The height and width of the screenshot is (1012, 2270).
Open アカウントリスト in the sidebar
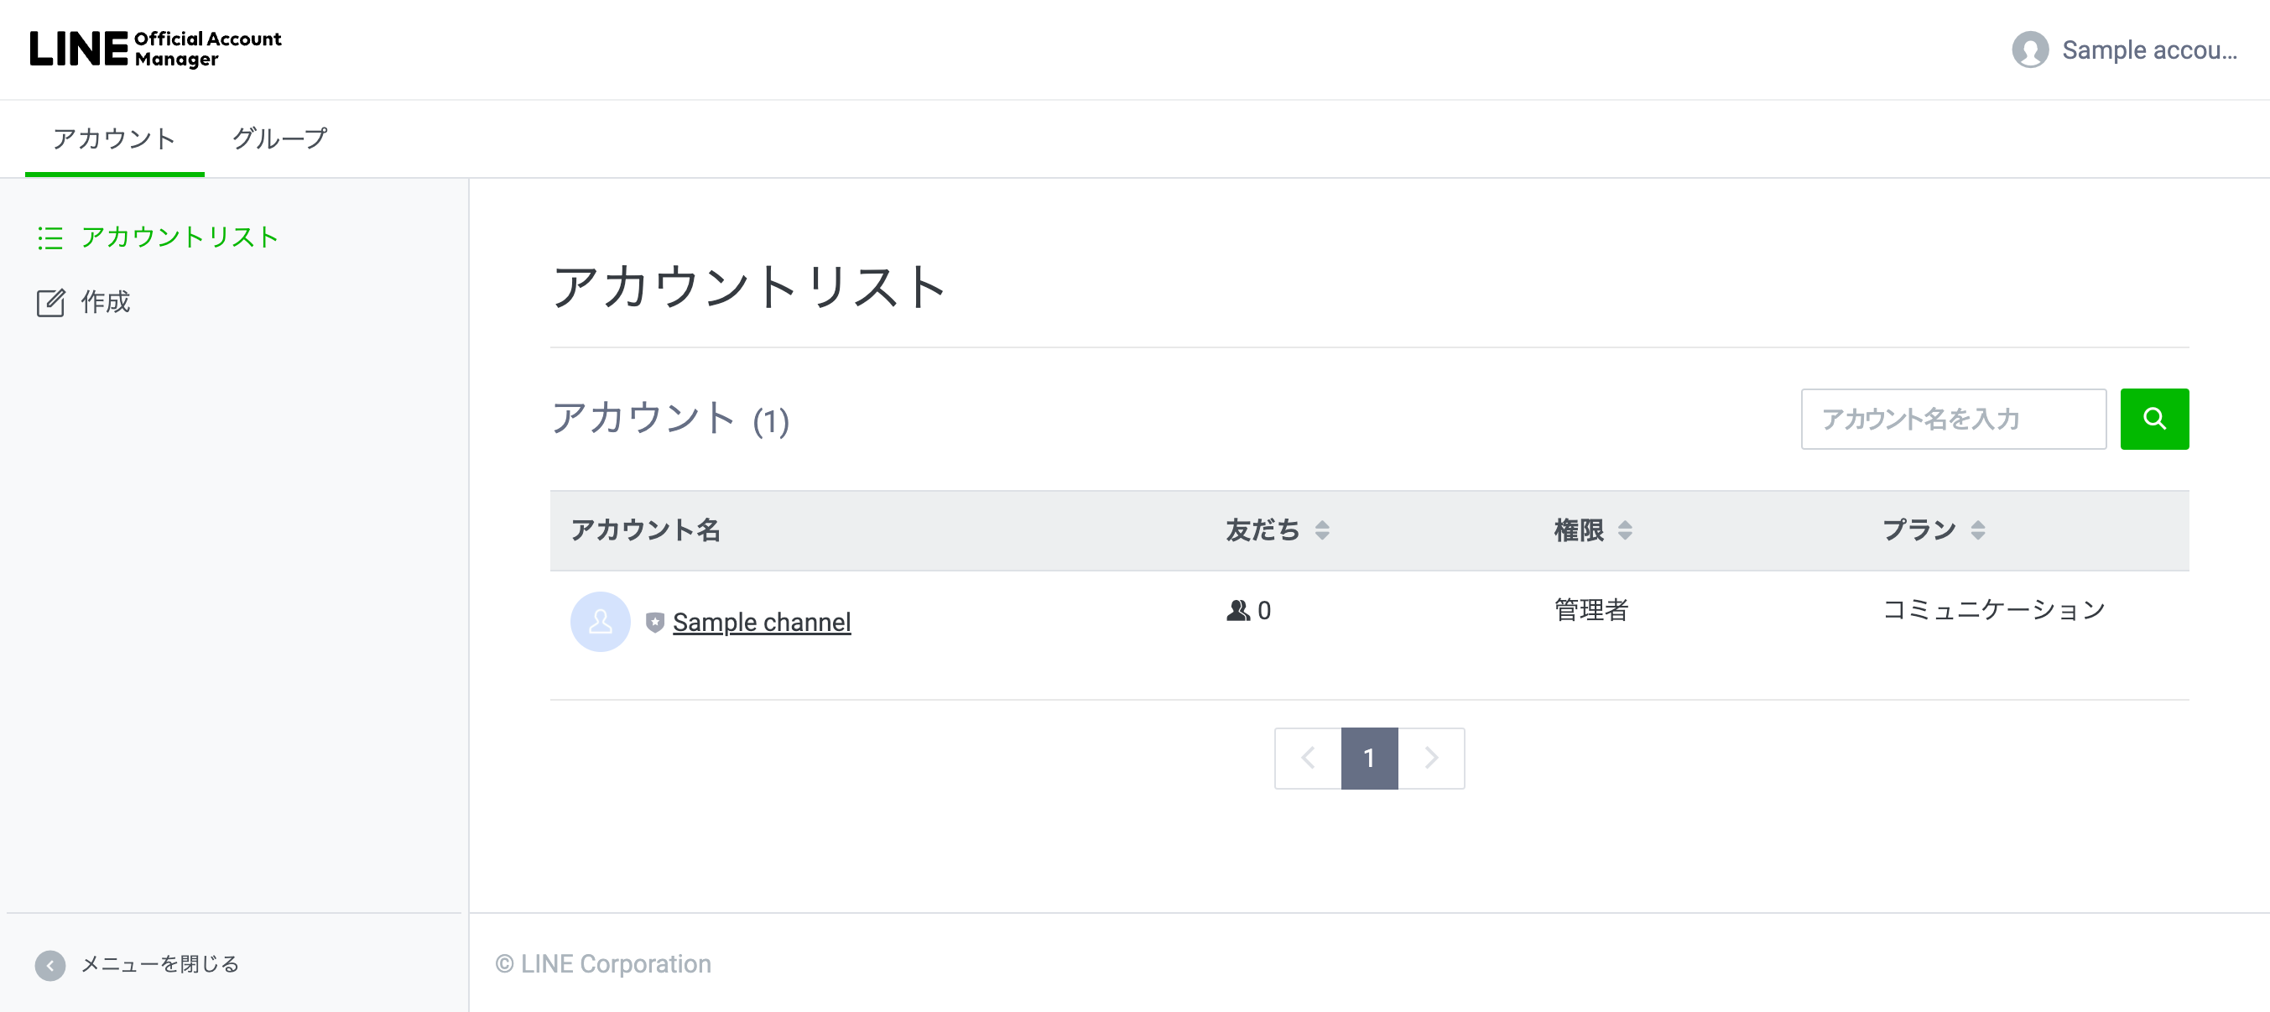tap(180, 237)
